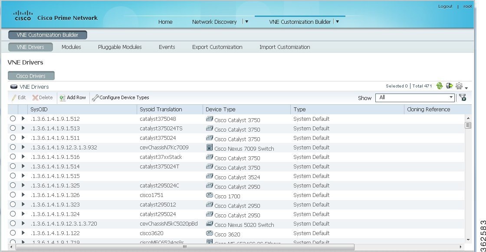Switch to the Pluggable Modules tab

(120, 47)
